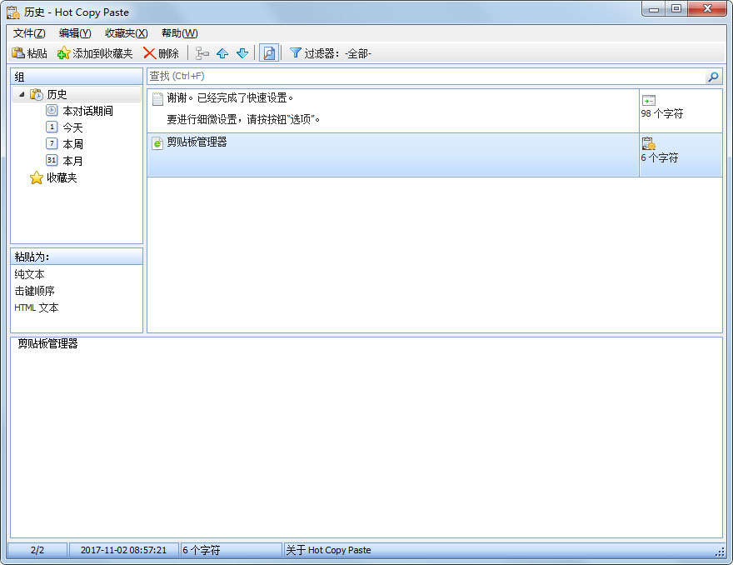Select the Add to Favorites (添加到收藏夹) icon
This screenshot has width=733, height=565.
62,52
